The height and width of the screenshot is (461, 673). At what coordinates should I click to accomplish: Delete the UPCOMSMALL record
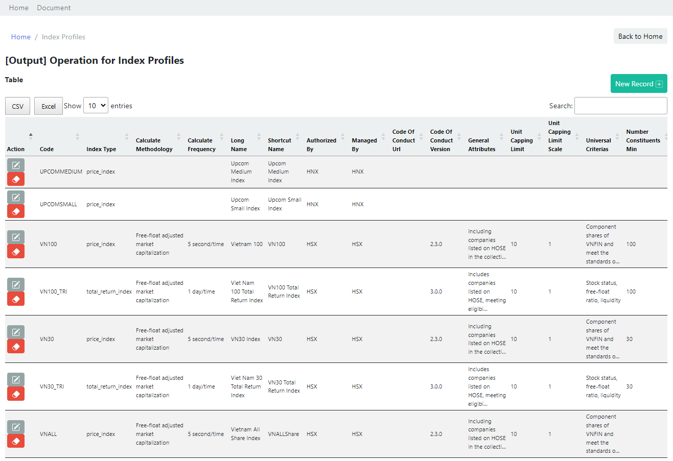16,211
